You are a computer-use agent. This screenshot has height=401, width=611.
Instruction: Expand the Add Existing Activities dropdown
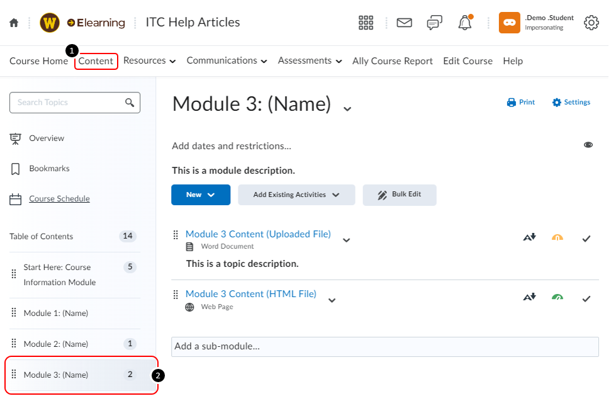point(296,195)
